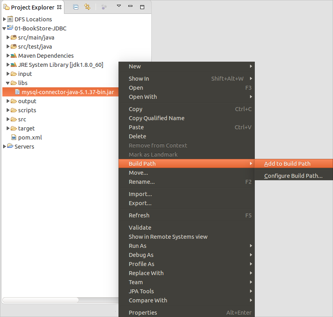Click the scripts folder icon
333x317 pixels.
(x=14, y=110)
